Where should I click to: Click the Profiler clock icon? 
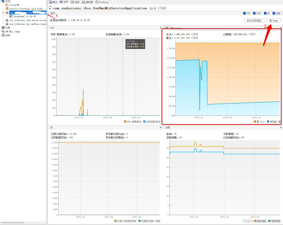pos(97,2)
